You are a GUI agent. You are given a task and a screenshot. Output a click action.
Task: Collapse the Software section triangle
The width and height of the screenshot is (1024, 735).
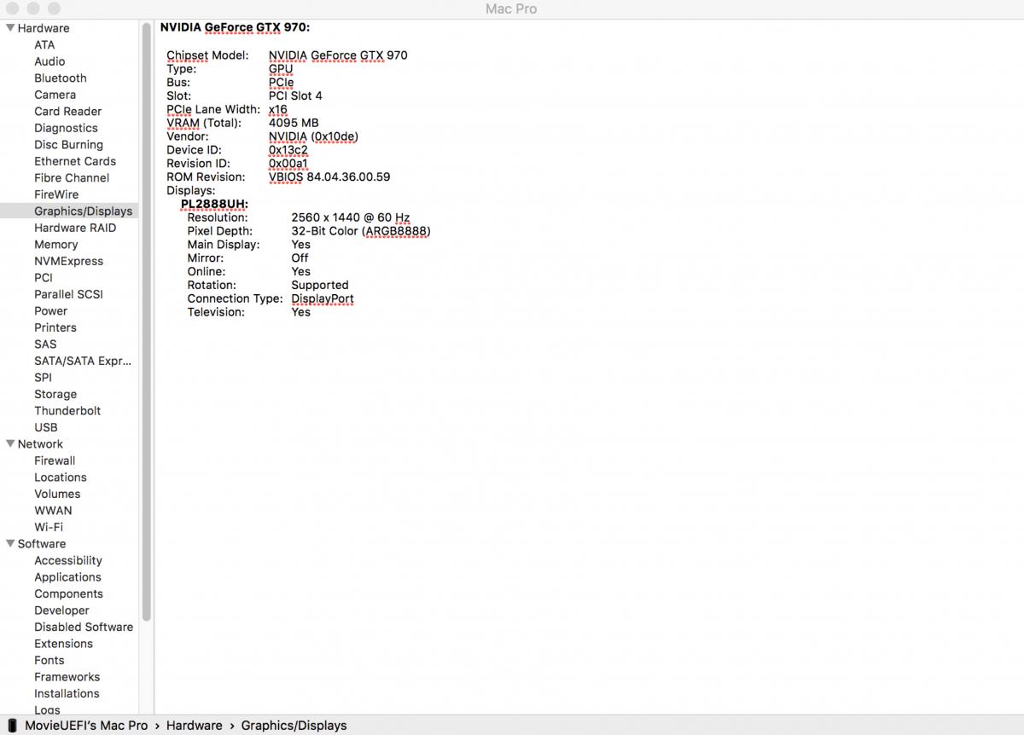pyautogui.click(x=10, y=544)
